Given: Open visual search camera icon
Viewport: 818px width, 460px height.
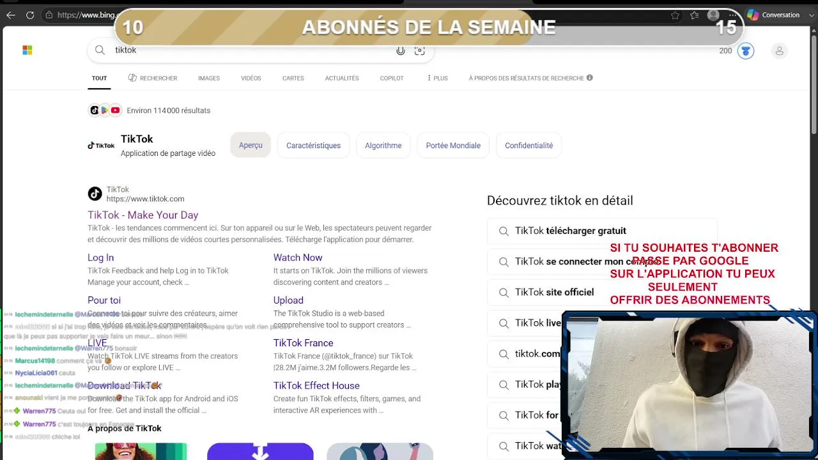Looking at the screenshot, I should pyautogui.click(x=420, y=50).
